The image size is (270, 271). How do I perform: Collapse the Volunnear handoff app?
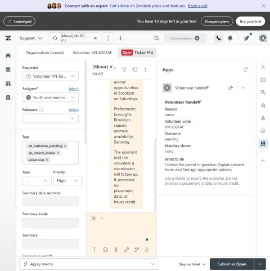[243, 88]
